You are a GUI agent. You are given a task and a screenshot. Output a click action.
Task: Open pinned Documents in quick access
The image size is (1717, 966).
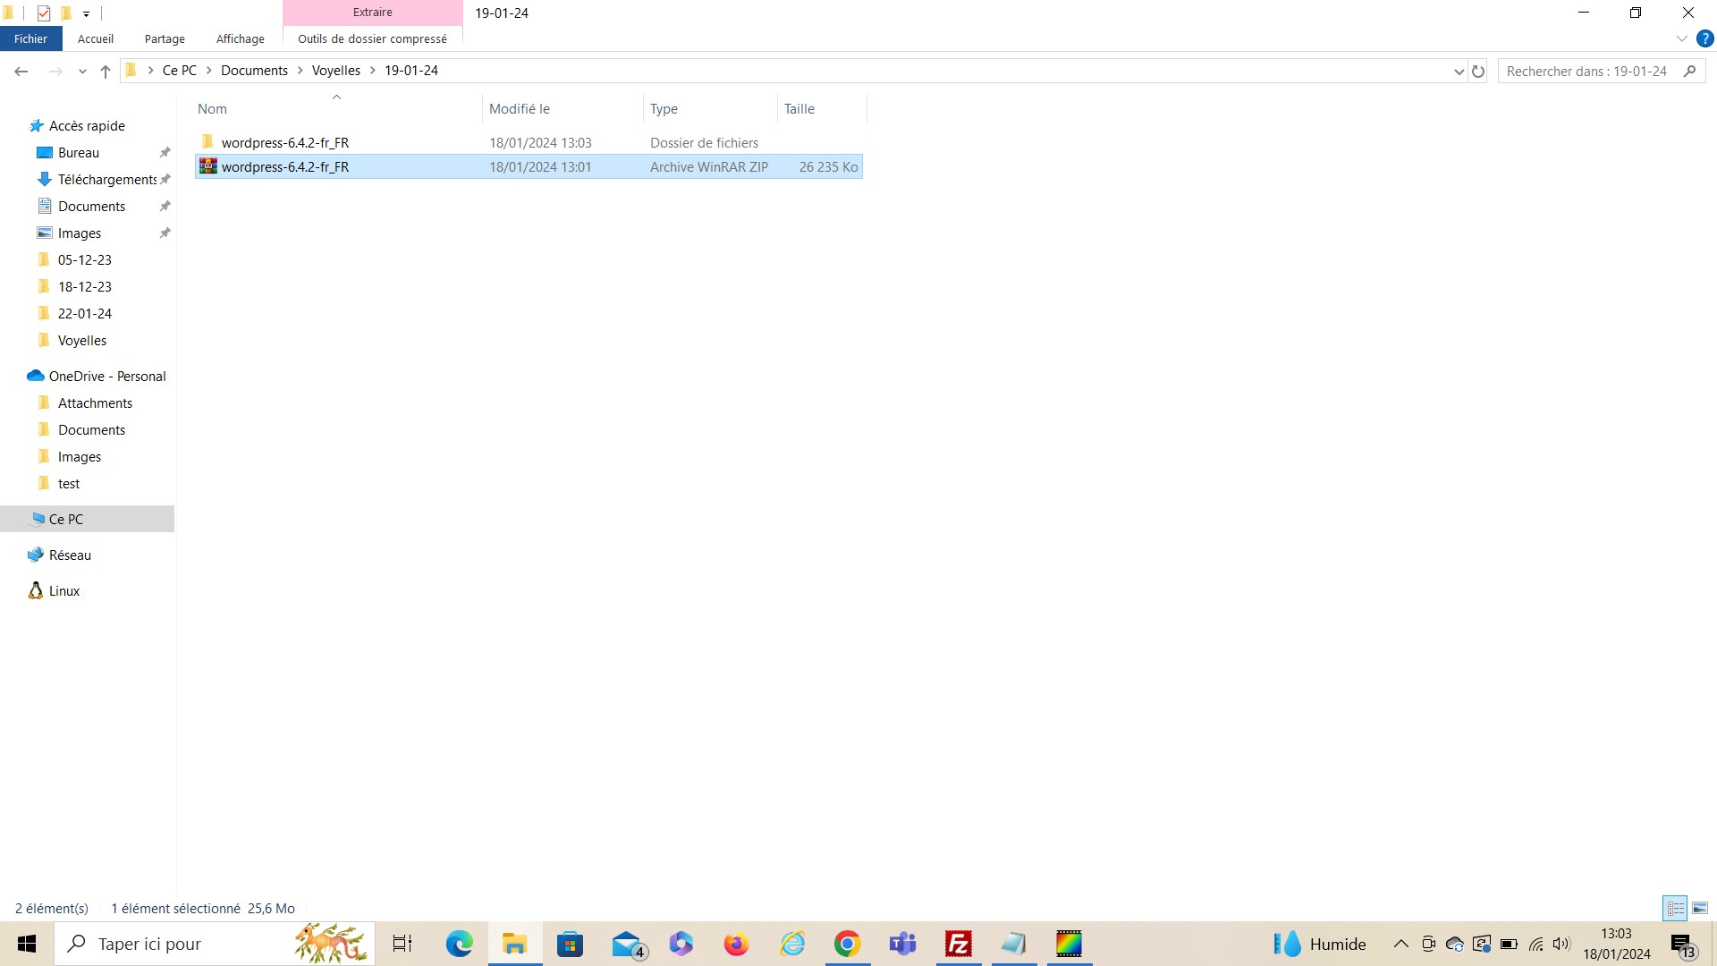[91, 207]
